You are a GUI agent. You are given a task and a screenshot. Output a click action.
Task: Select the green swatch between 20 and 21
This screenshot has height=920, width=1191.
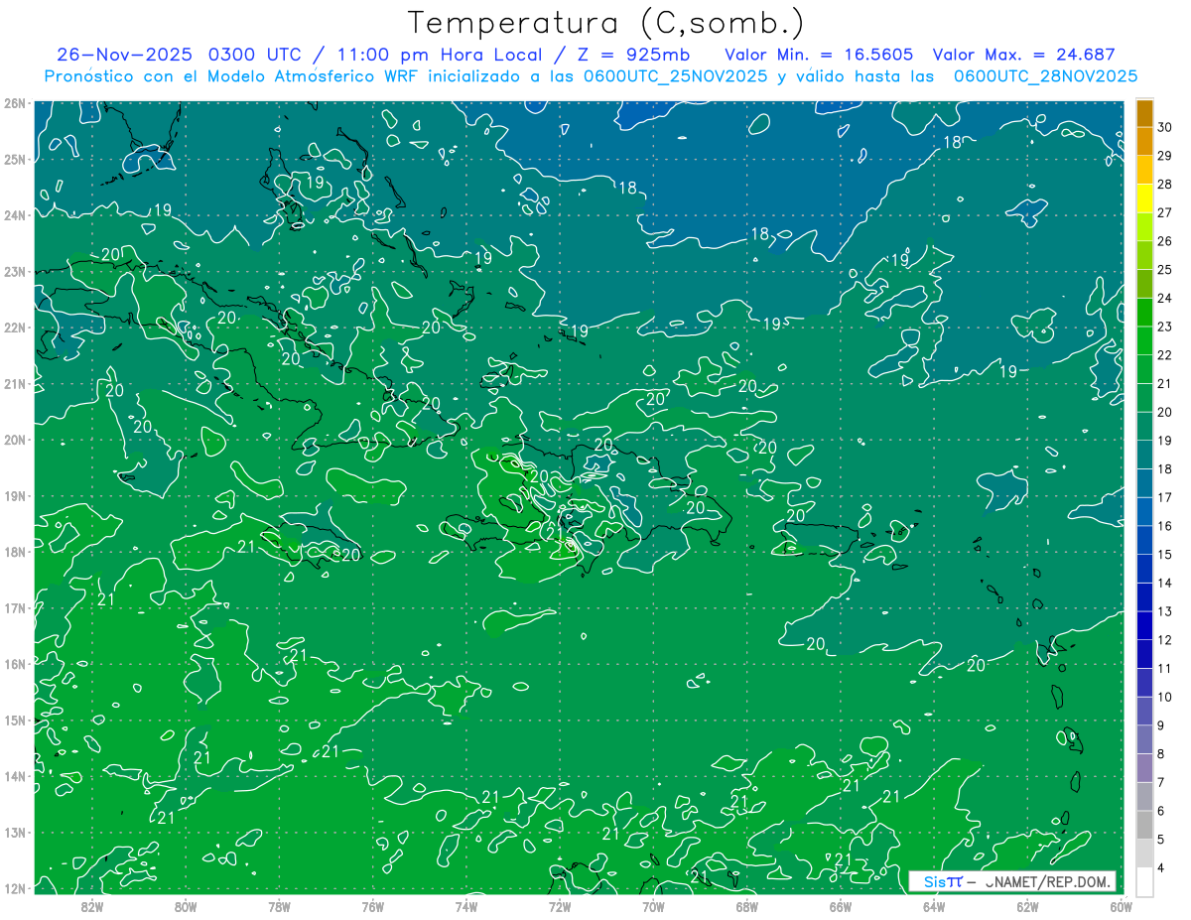pos(1144,398)
